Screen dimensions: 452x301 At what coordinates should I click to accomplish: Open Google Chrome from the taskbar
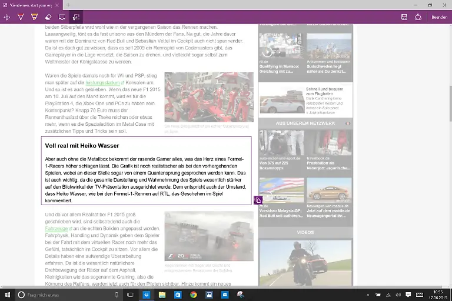point(193,295)
